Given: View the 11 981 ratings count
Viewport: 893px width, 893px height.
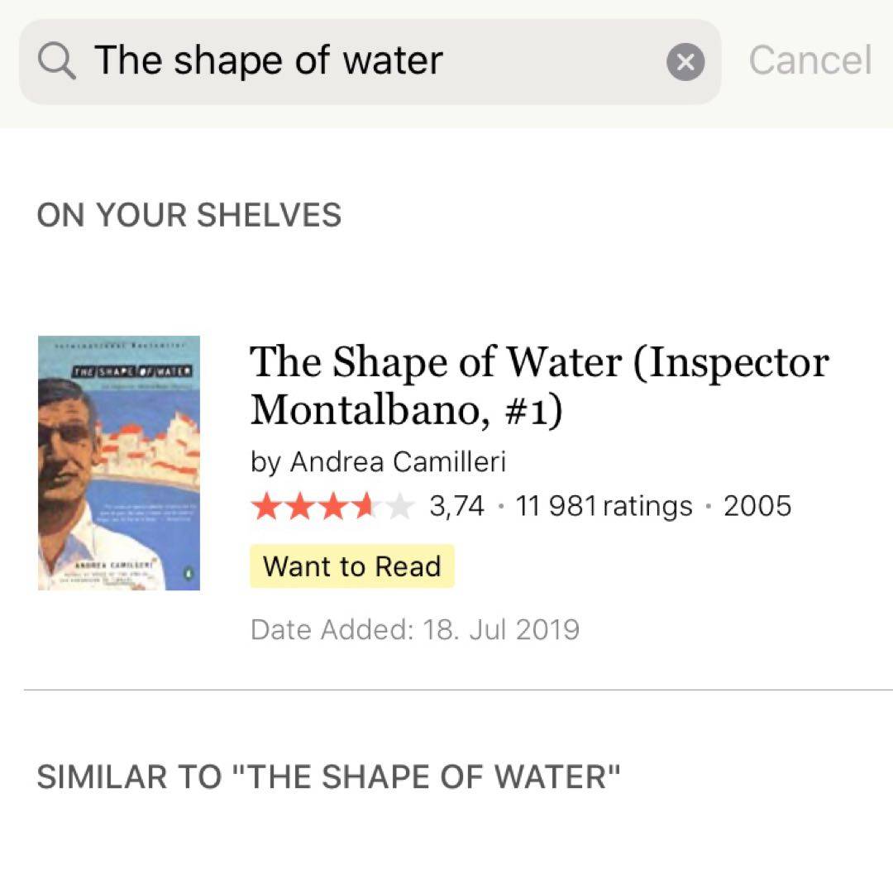Looking at the screenshot, I should [604, 506].
